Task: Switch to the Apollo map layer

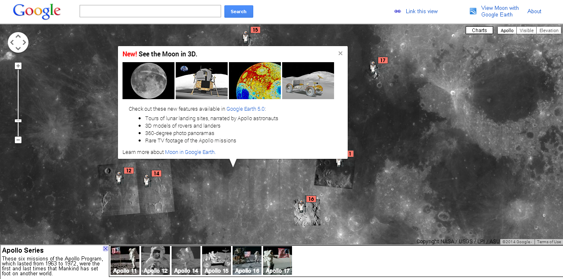Action: click(507, 30)
